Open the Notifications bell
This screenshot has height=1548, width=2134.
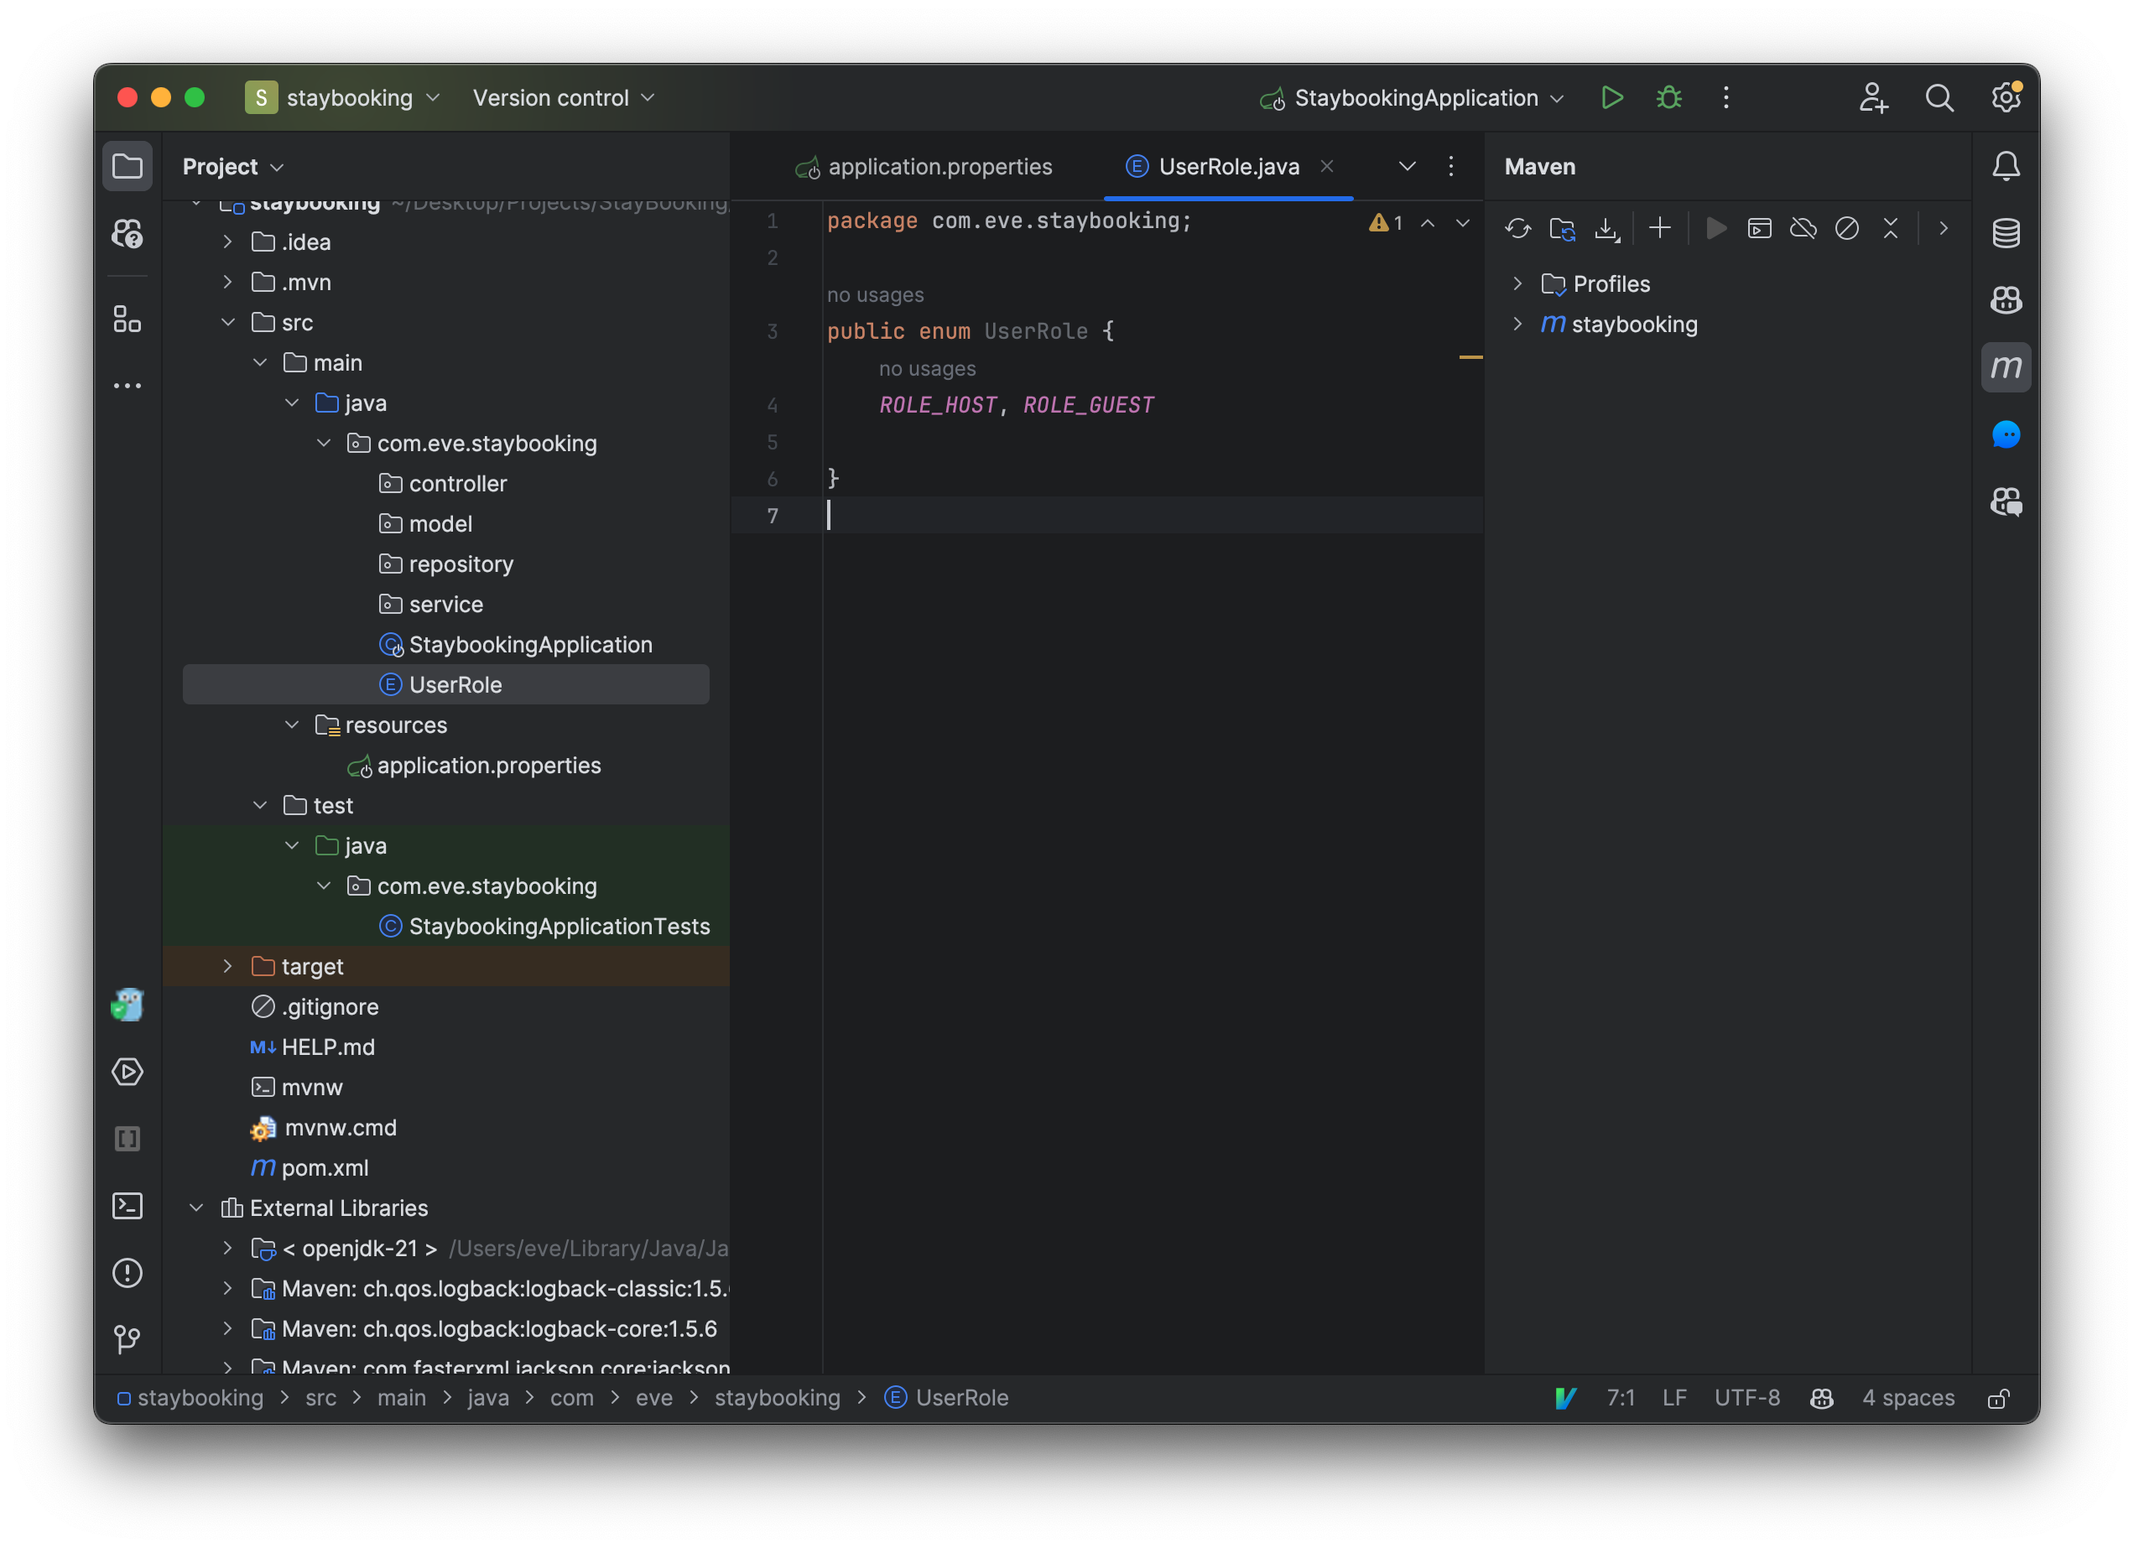2006,165
